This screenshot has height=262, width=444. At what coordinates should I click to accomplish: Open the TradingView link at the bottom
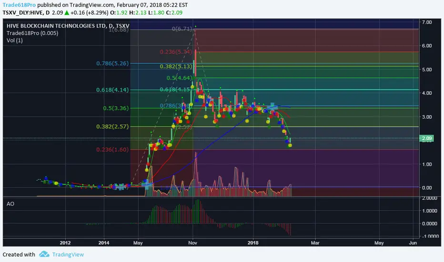point(68,254)
